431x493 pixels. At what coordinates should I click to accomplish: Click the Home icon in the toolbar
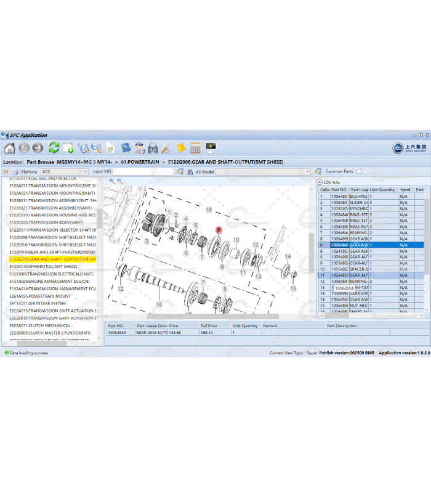tap(9, 148)
